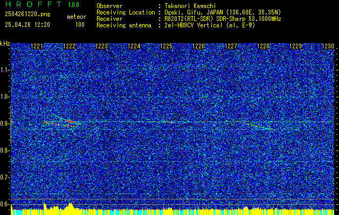Viewport: 339px width, 215px height.
Task: Click the 1221 time marker
Action: click(x=37, y=46)
